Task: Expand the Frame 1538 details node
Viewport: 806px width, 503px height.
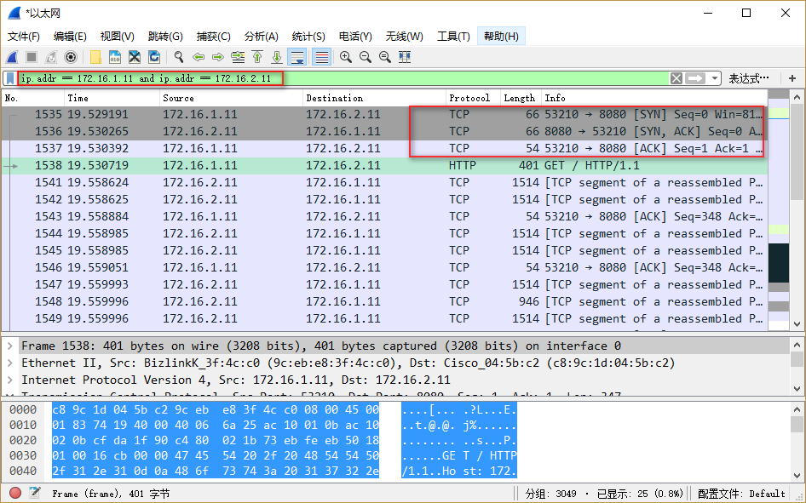Action: pyautogui.click(x=9, y=346)
